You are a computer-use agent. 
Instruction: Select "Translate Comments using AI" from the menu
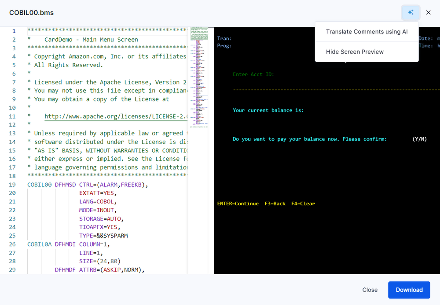(x=367, y=32)
